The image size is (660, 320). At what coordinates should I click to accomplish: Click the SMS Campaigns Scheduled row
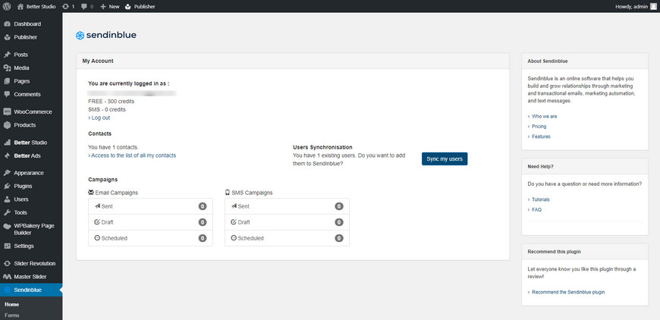(x=287, y=238)
